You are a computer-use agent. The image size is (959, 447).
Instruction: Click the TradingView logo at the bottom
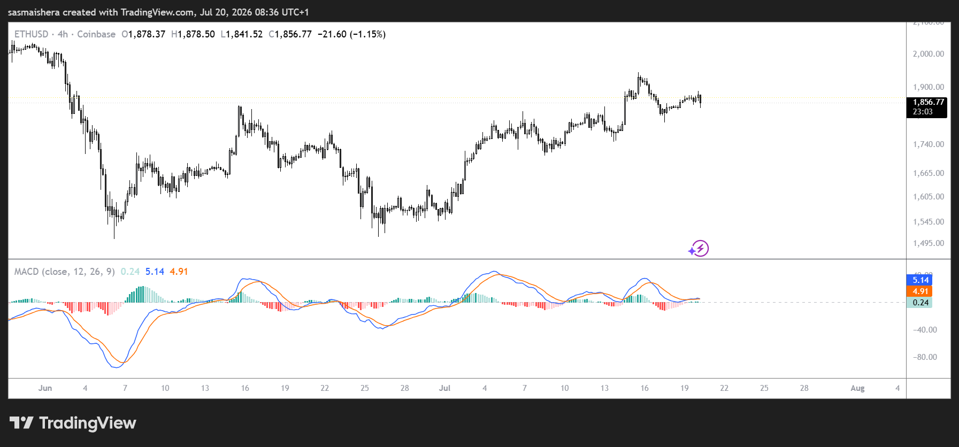(73, 423)
